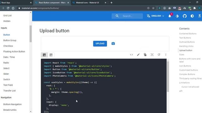The height and width of the screenshot is (113, 202).
Task: Jump to Cursor not-allowed section
Action: coord(190,87)
